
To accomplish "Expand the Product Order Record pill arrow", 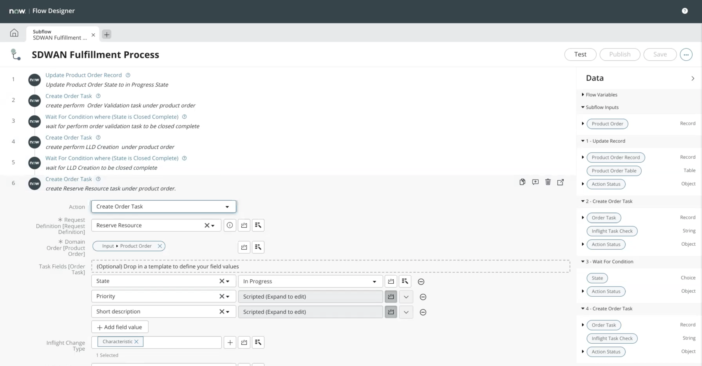I will 583,157.
